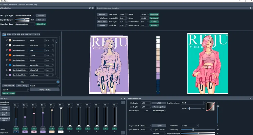The height and width of the screenshot is (135, 253).
Task: Open the Dynamic Depth dropdown
Action: [x=159, y=111]
